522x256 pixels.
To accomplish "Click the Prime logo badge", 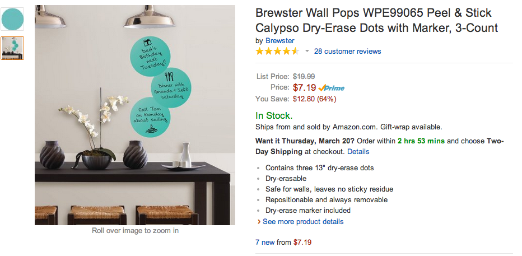I will click(x=332, y=88).
